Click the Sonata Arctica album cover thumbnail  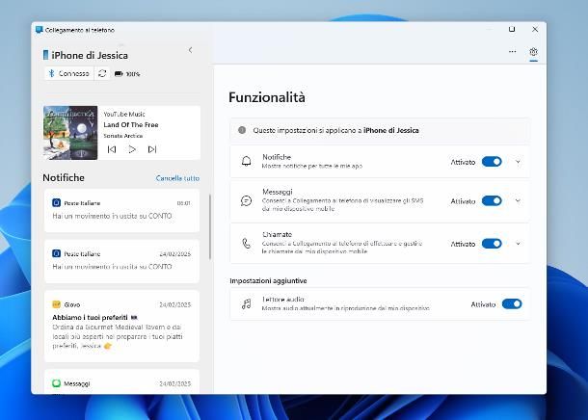70,133
